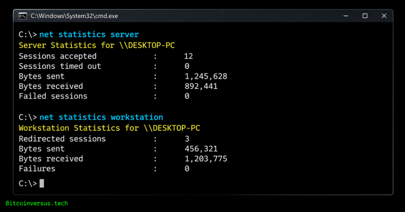The height and width of the screenshot is (212, 405).
Task: Maximize the cmd.exe window
Action: pyautogui.click(x=365, y=16)
